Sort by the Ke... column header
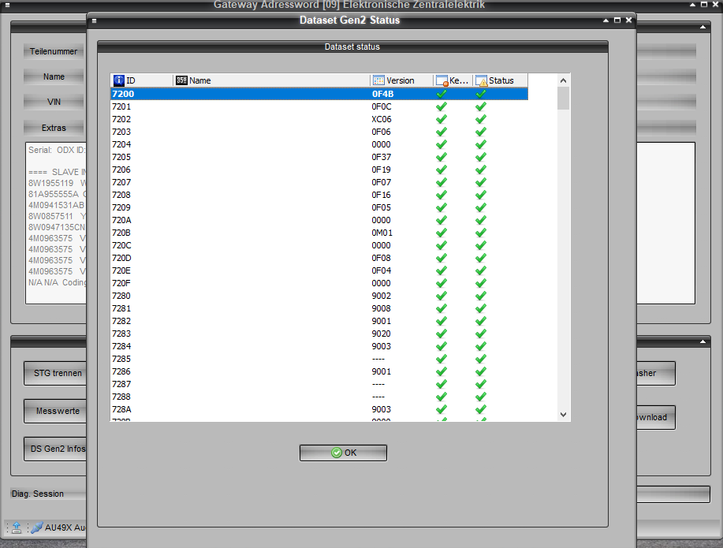This screenshot has height=548, width=723. click(453, 80)
